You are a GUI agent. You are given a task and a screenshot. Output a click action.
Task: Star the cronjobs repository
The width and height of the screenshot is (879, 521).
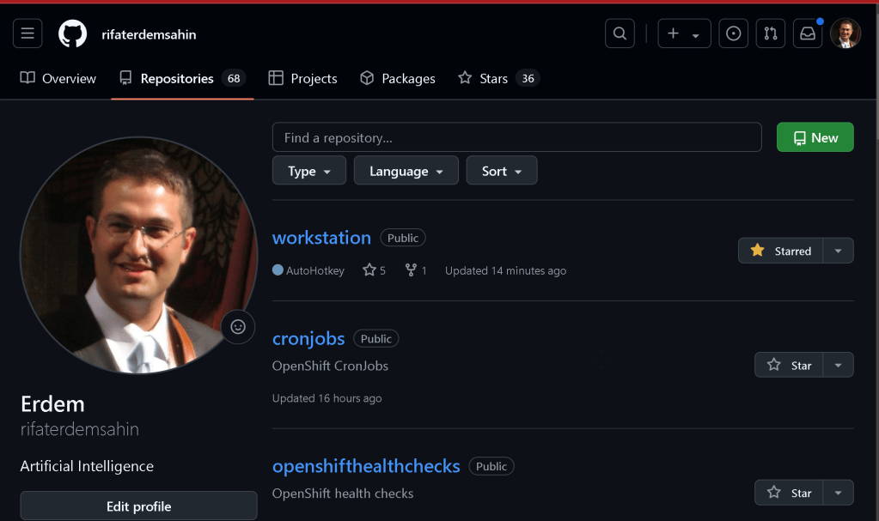point(789,366)
